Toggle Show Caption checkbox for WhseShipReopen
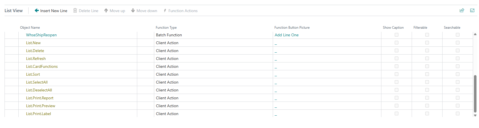The width and height of the screenshot is (479, 128). tap(396, 35)
